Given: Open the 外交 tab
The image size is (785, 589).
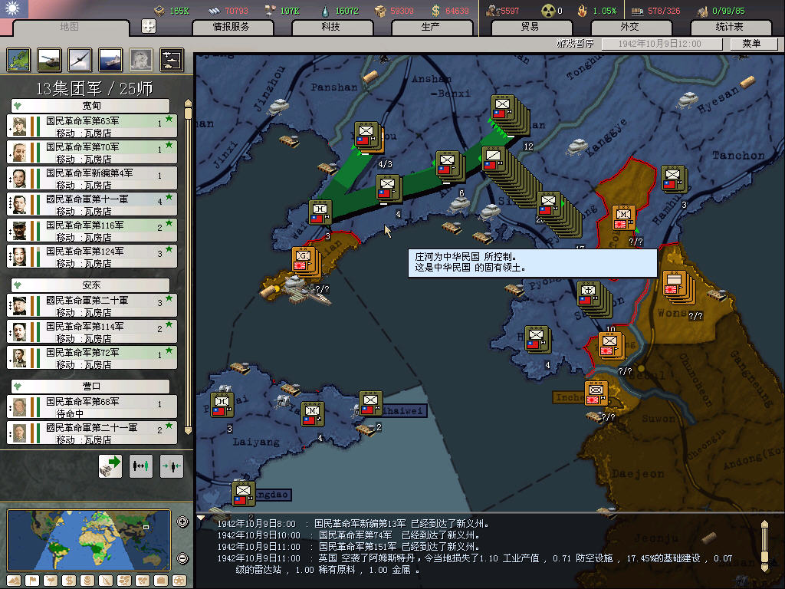Looking at the screenshot, I should click(x=630, y=27).
